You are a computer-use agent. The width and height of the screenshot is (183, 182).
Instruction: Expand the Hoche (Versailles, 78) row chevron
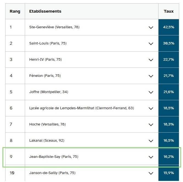point(151,125)
